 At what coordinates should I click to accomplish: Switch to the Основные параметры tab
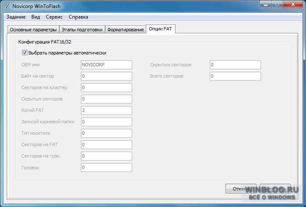pyautogui.click(x=33, y=30)
